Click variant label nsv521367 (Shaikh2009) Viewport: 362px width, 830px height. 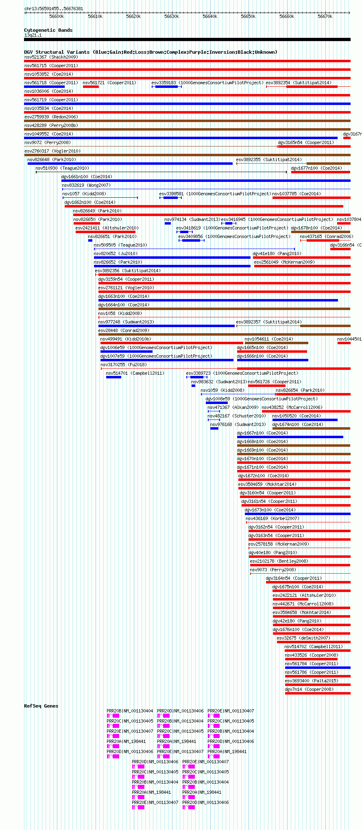coord(51,57)
